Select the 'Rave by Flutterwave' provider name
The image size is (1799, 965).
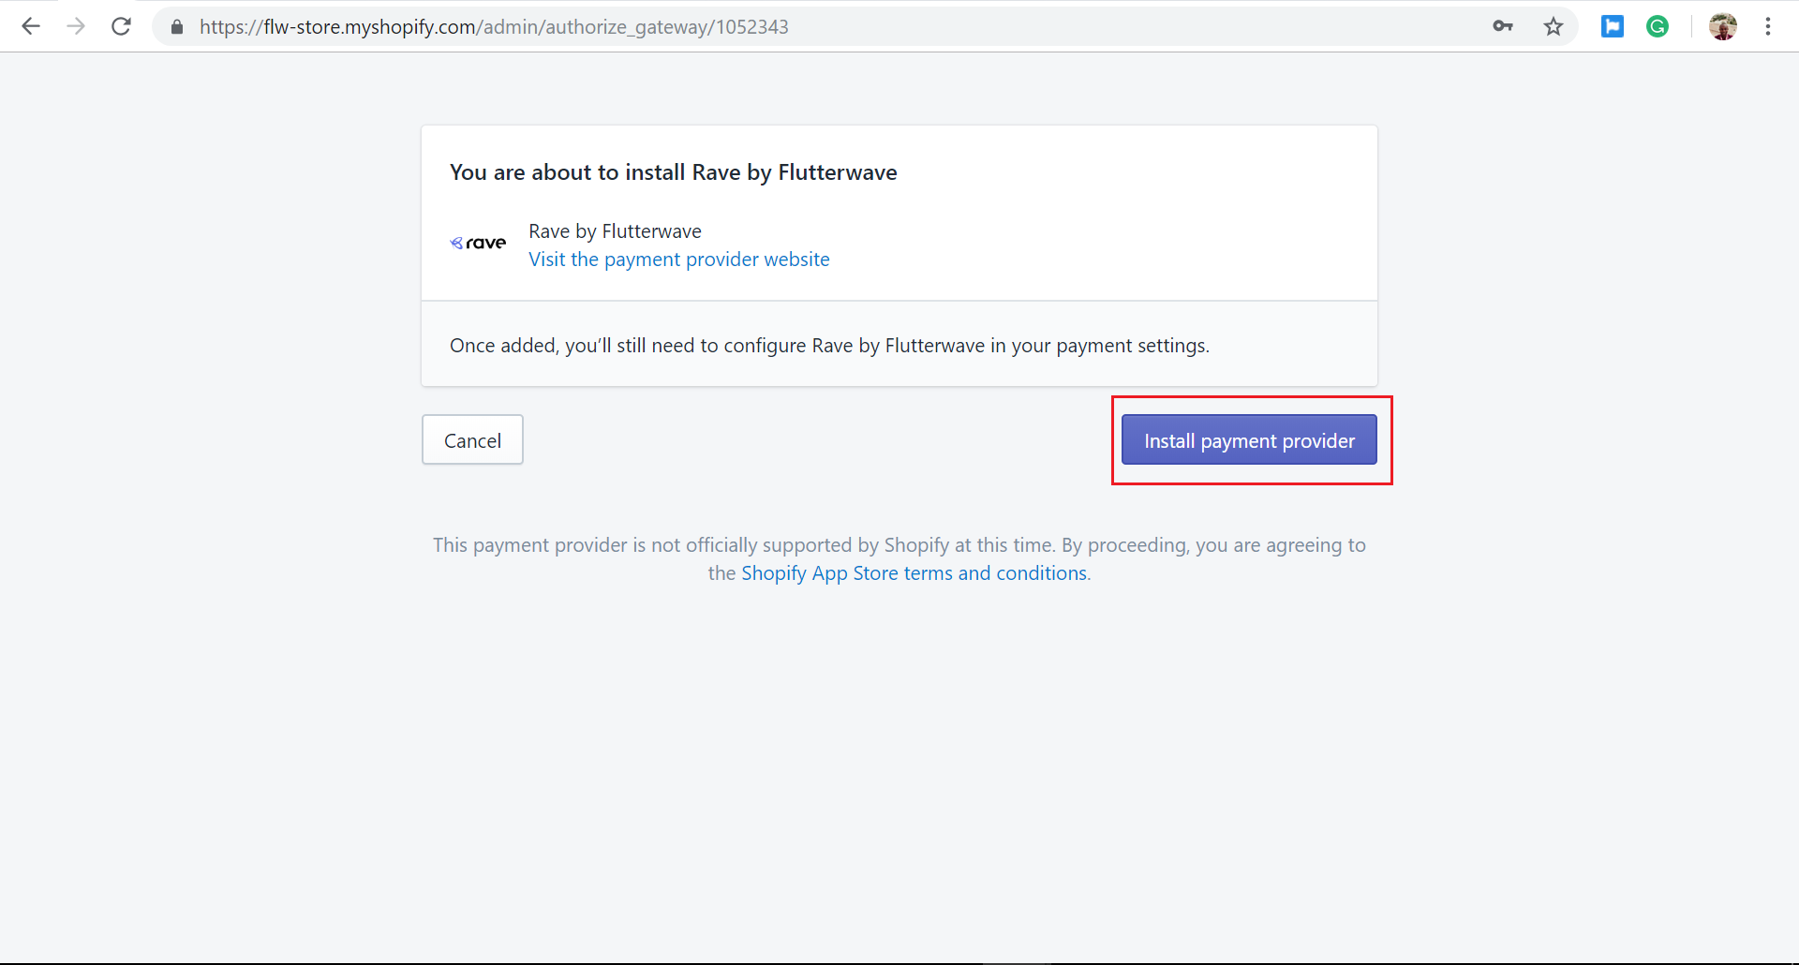(x=615, y=231)
